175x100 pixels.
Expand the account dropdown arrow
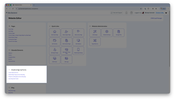click(166, 13)
